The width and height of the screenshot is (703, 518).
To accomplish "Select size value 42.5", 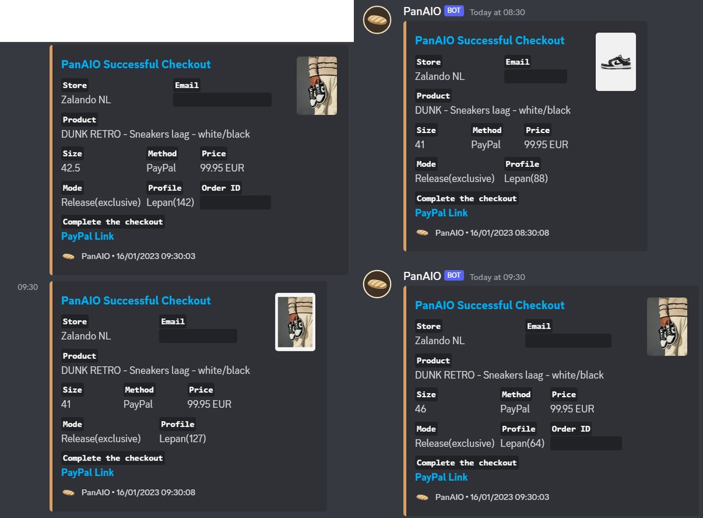I will point(71,168).
